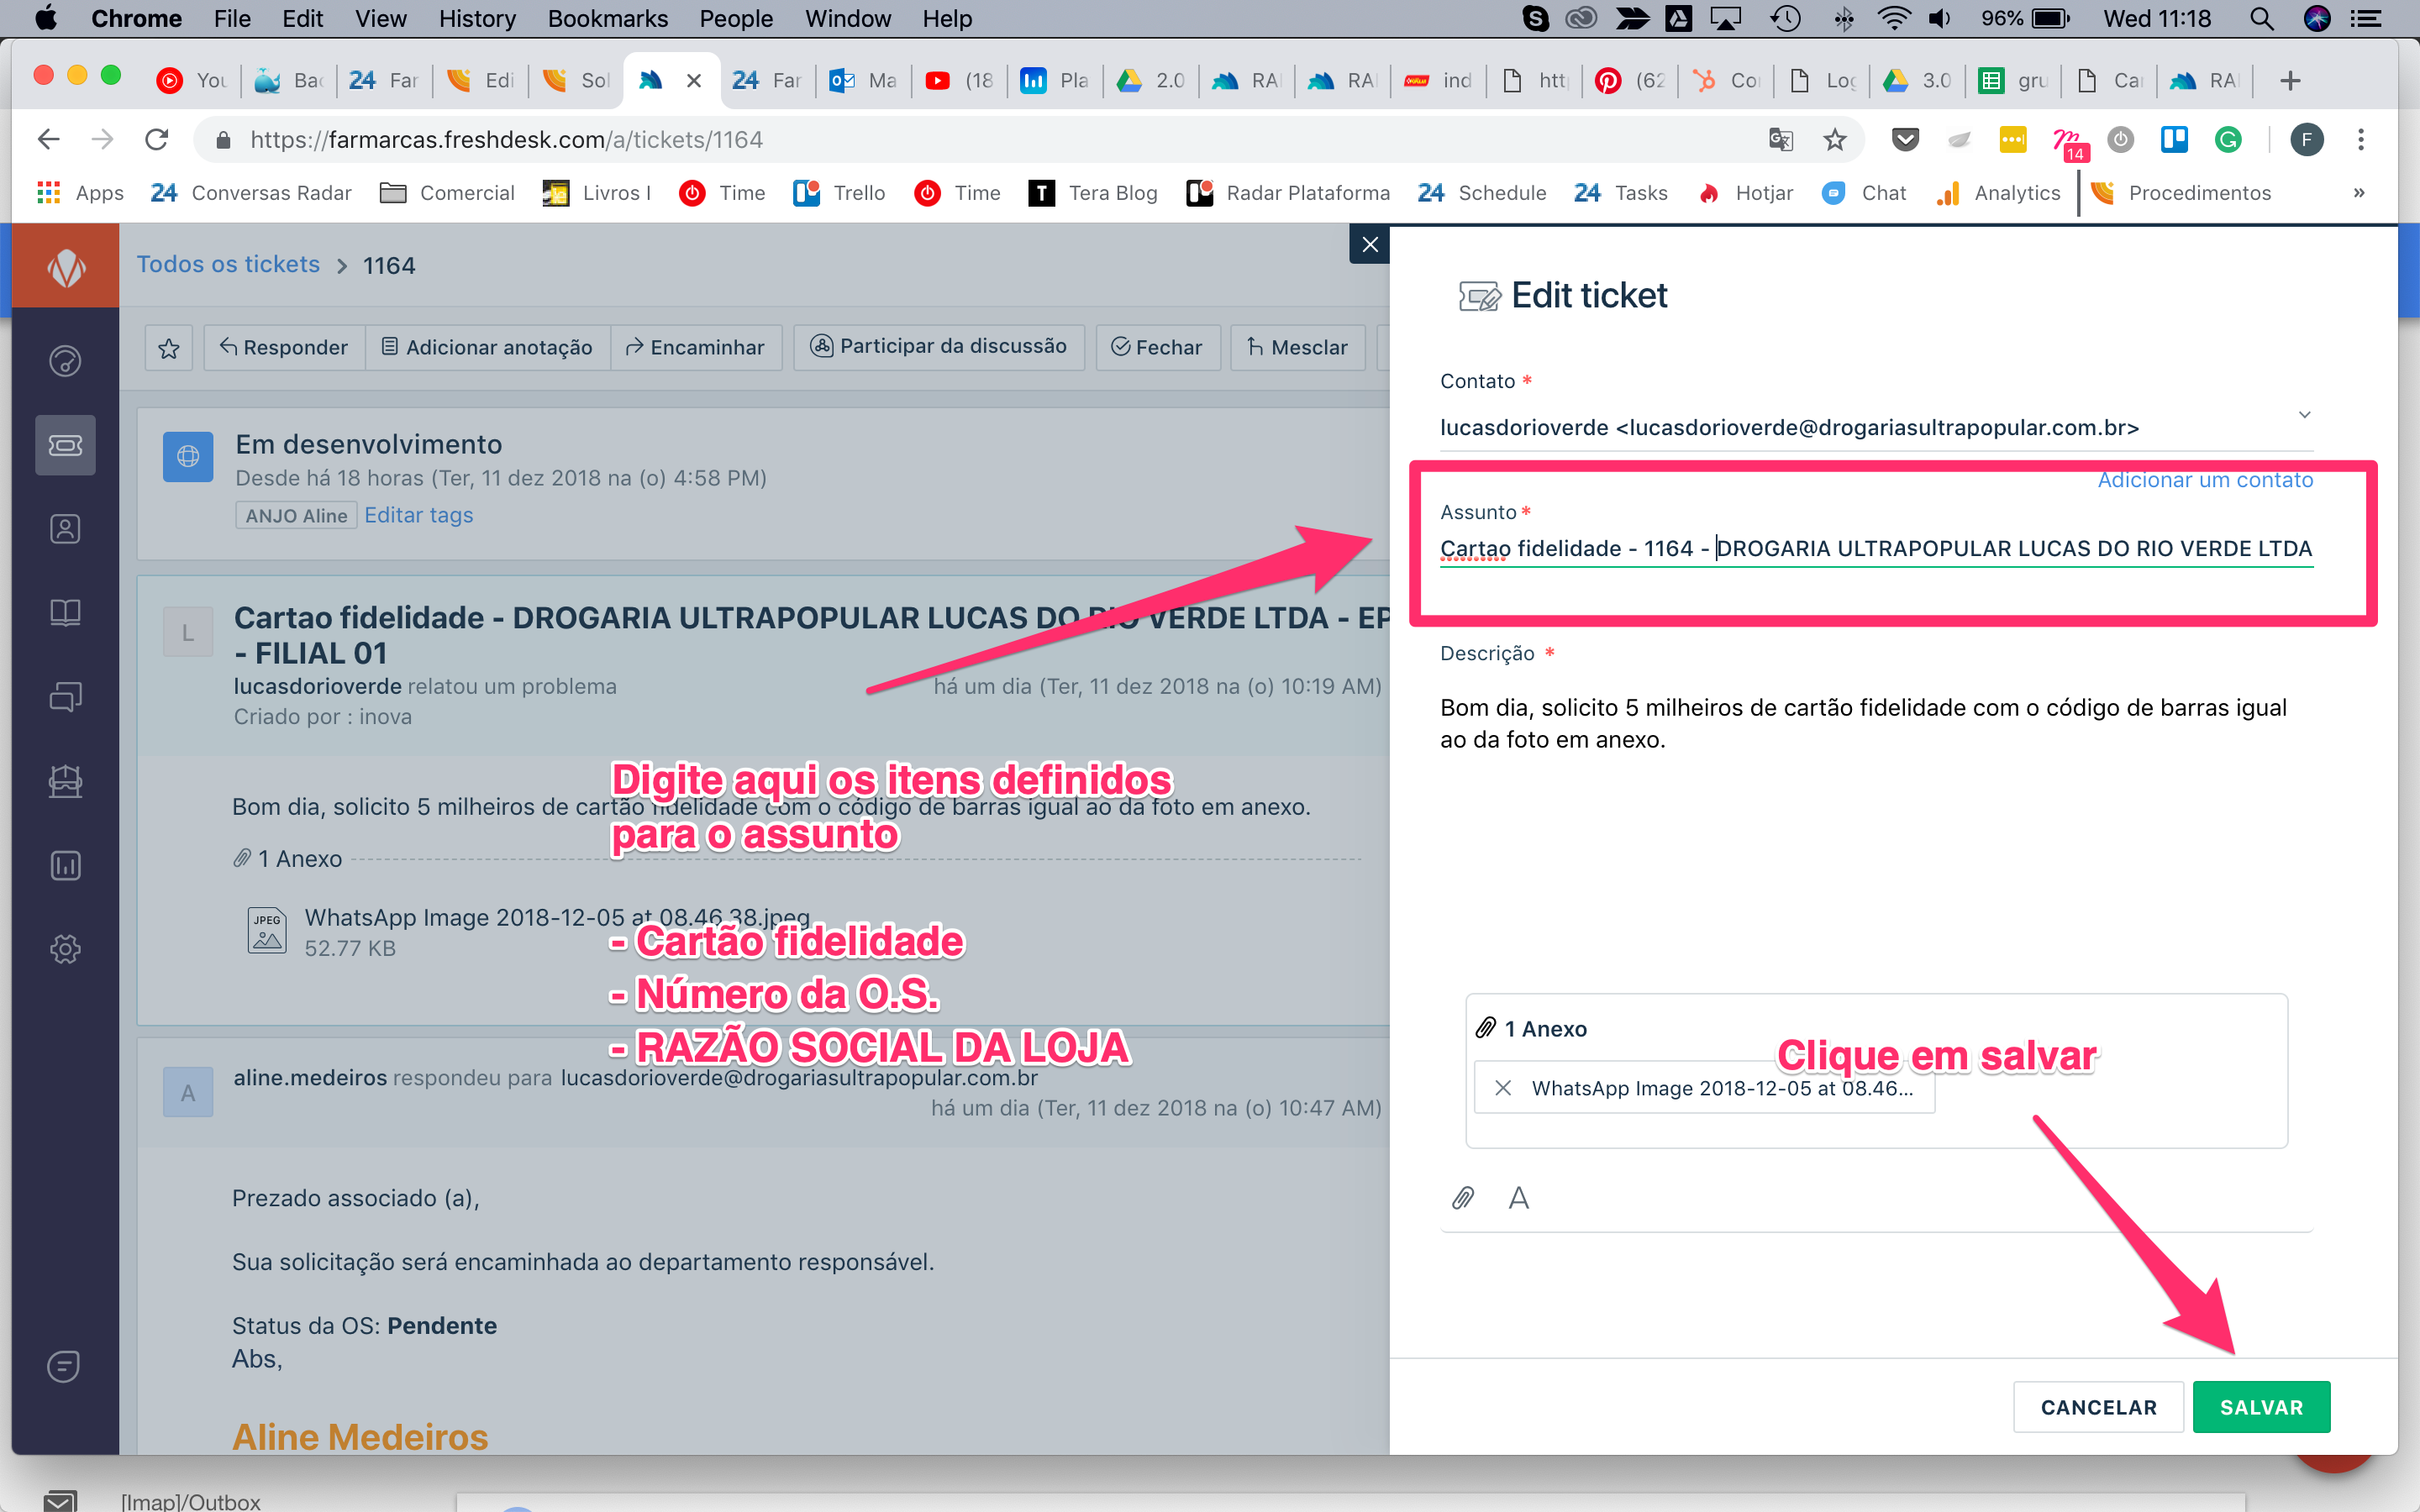Remove the WhatsApp Image attachment
Image resolution: width=2420 pixels, height=1512 pixels.
point(1502,1088)
